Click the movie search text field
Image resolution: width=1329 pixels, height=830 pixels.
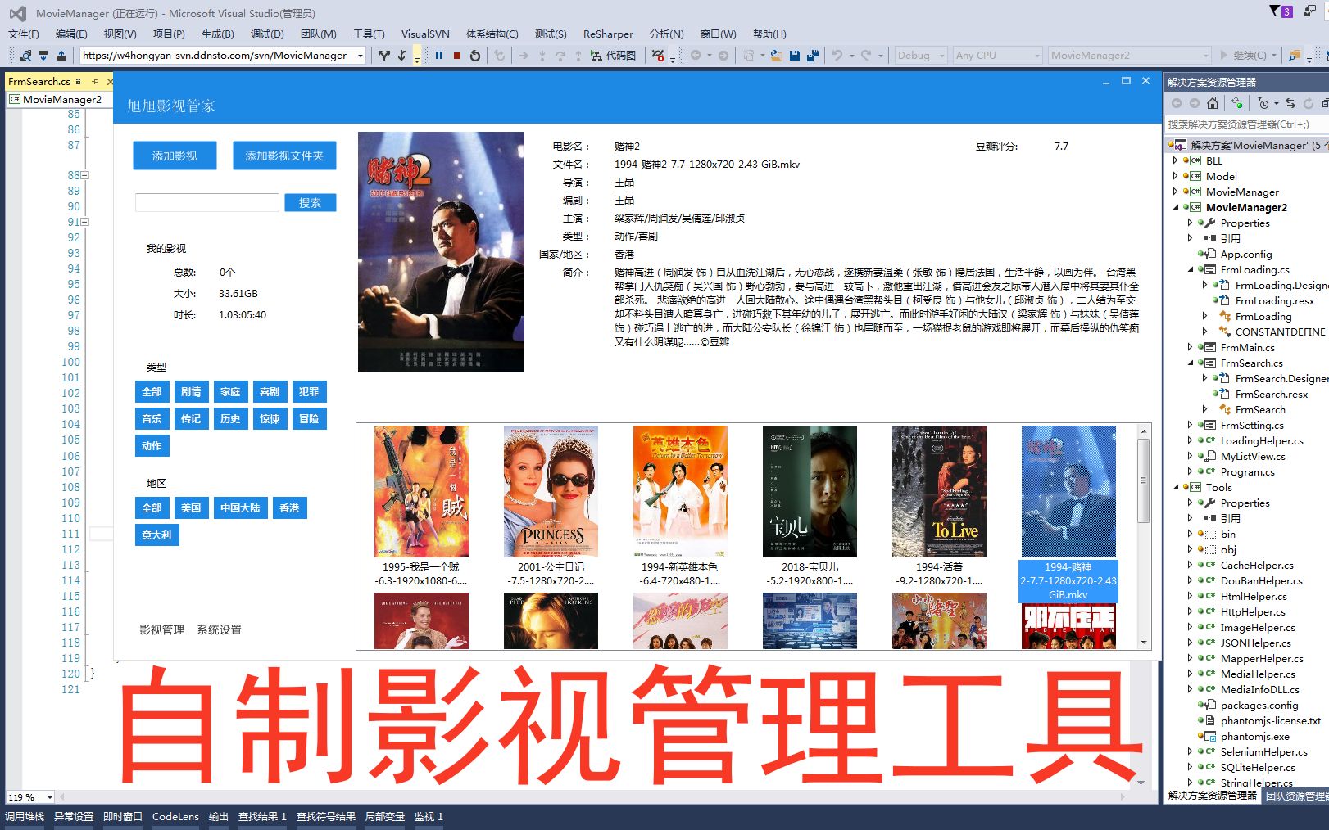(x=207, y=203)
